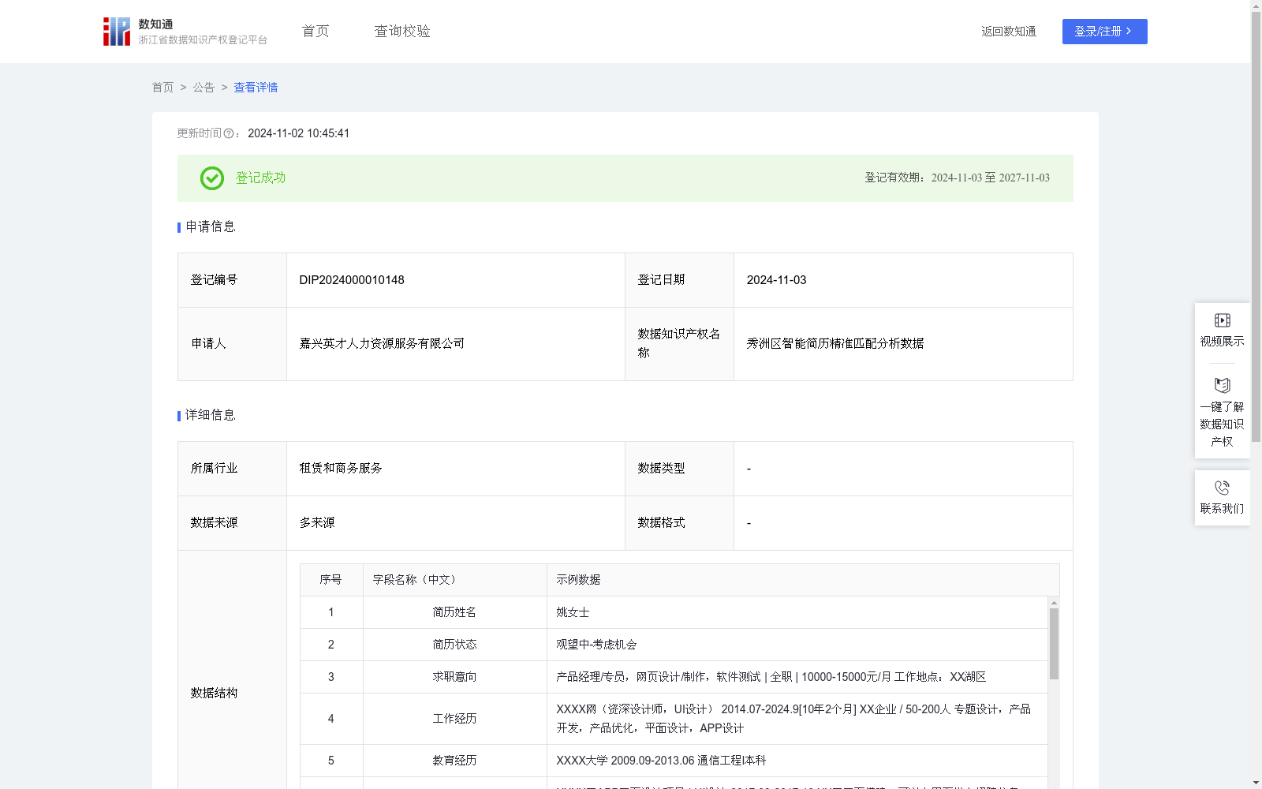Viewport: 1262px width, 789px height.
Task: Click sample data XXXX大学 education entry
Action: (x=661, y=761)
